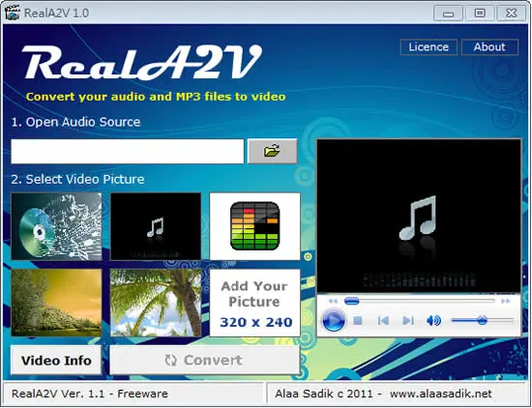Screen dimensions: 532x408
Task: Open the About dialog
Action: point(489,46)
